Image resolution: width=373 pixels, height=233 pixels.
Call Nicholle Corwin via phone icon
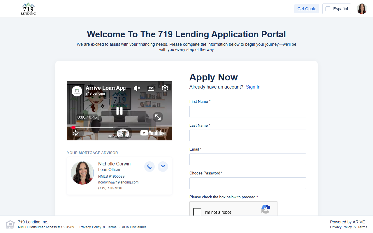coord(149,167)
